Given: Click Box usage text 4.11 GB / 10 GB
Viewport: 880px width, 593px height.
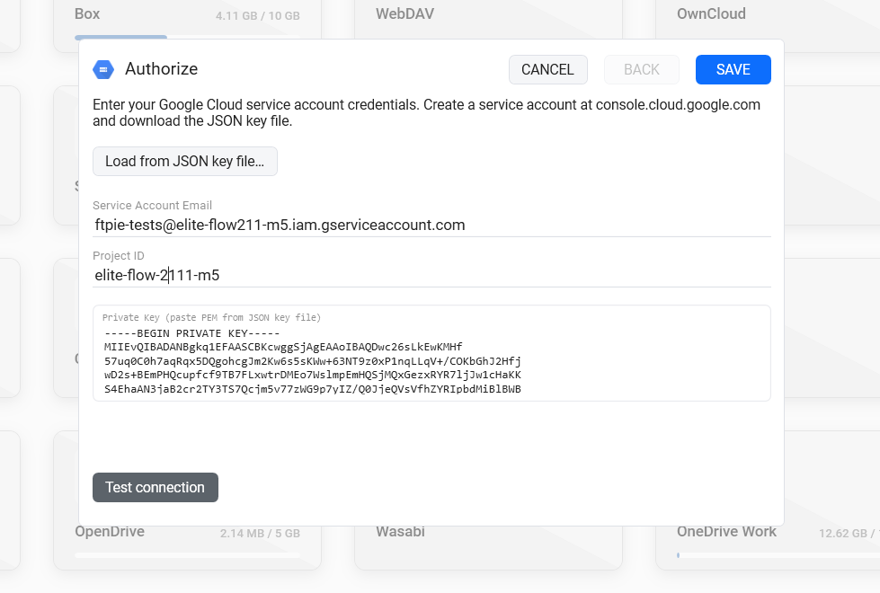Looking at the screenshot, I should pos(258,15).
